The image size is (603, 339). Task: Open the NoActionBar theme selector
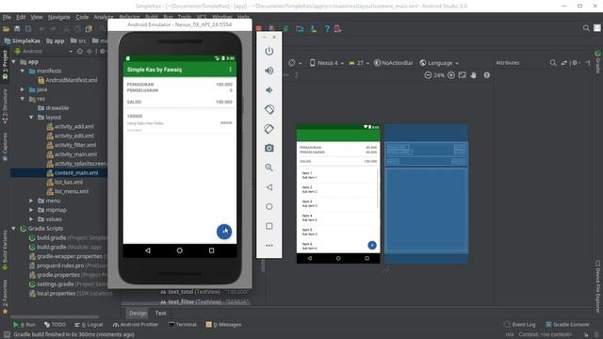[x=394, y=63]
